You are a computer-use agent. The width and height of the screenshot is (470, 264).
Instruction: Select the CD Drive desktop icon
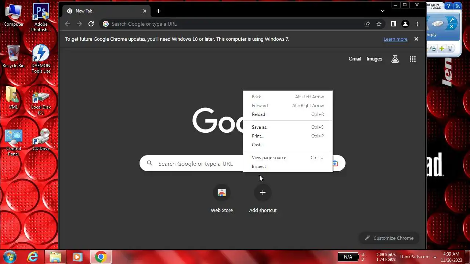point(41,139)
